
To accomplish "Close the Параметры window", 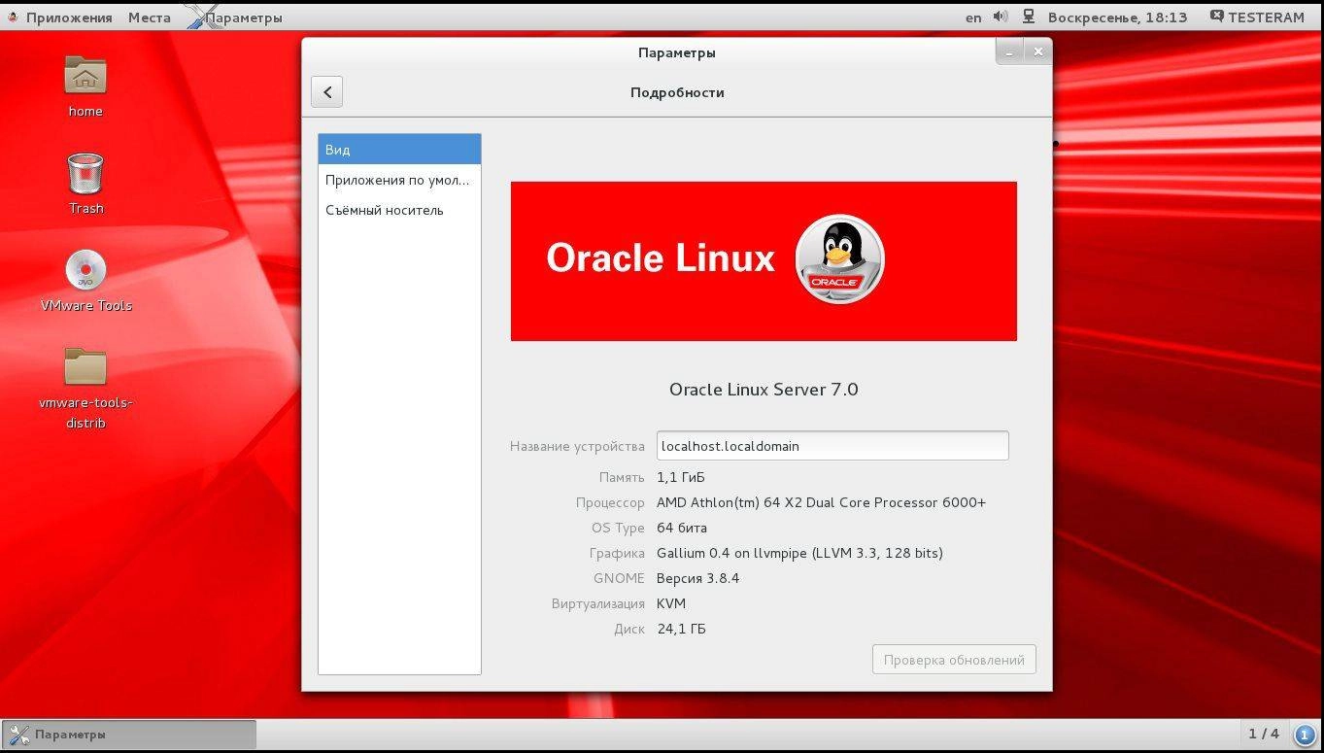I will click(1037, 52).
